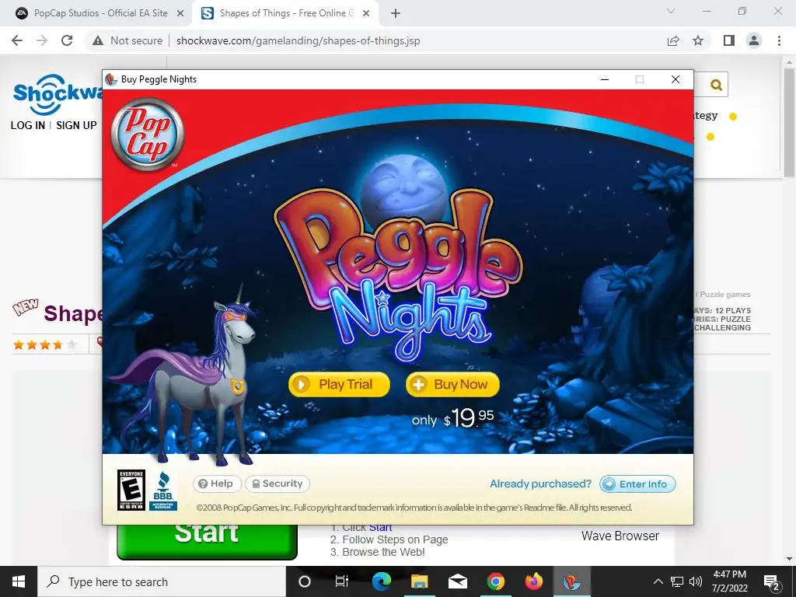Reload the current page
Screen dimensions: 796x597
pos(67,40)
